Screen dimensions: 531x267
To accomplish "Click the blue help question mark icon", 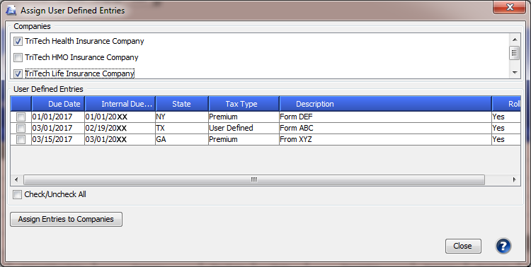I will point(503,246).
